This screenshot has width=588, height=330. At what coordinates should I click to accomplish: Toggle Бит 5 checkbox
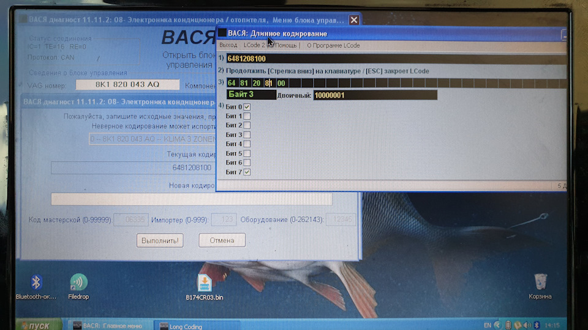click(247, 153)
